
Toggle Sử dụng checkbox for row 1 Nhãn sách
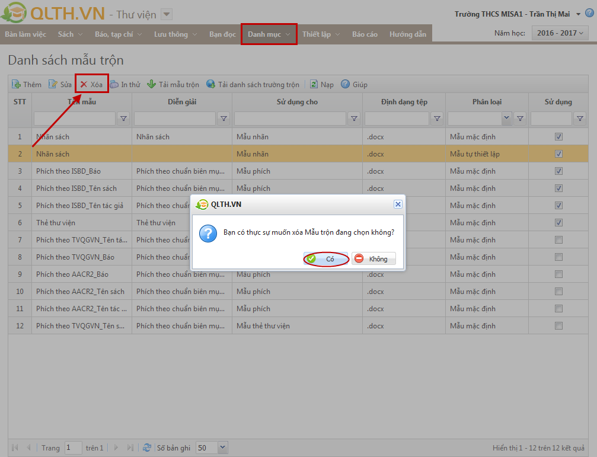[x=558, y=136]
